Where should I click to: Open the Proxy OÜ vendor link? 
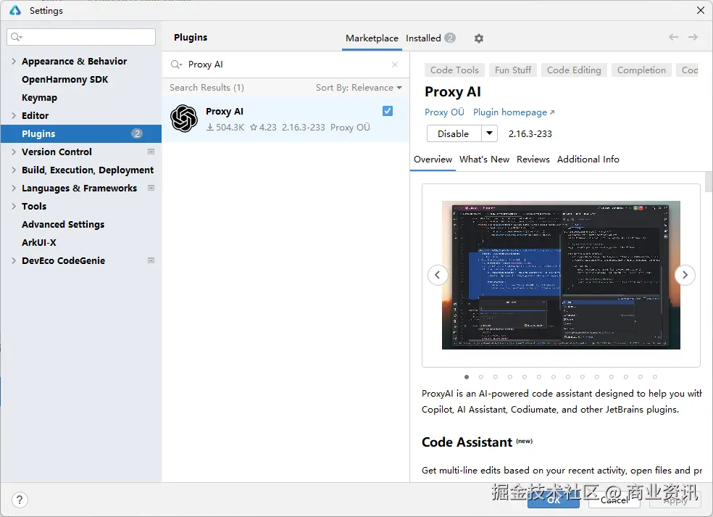pos(444,112)
